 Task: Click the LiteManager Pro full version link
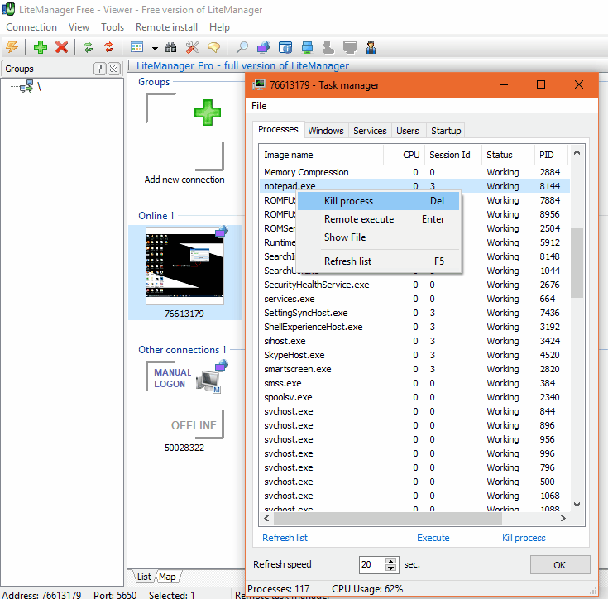click(242, 66)
